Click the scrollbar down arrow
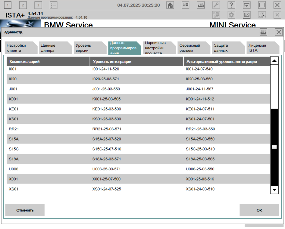This screenshot has height=229, width=285. coord(274,190)
